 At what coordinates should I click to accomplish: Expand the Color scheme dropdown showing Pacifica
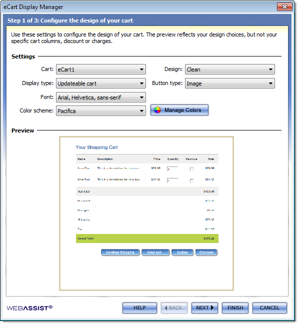click(101, 111)
